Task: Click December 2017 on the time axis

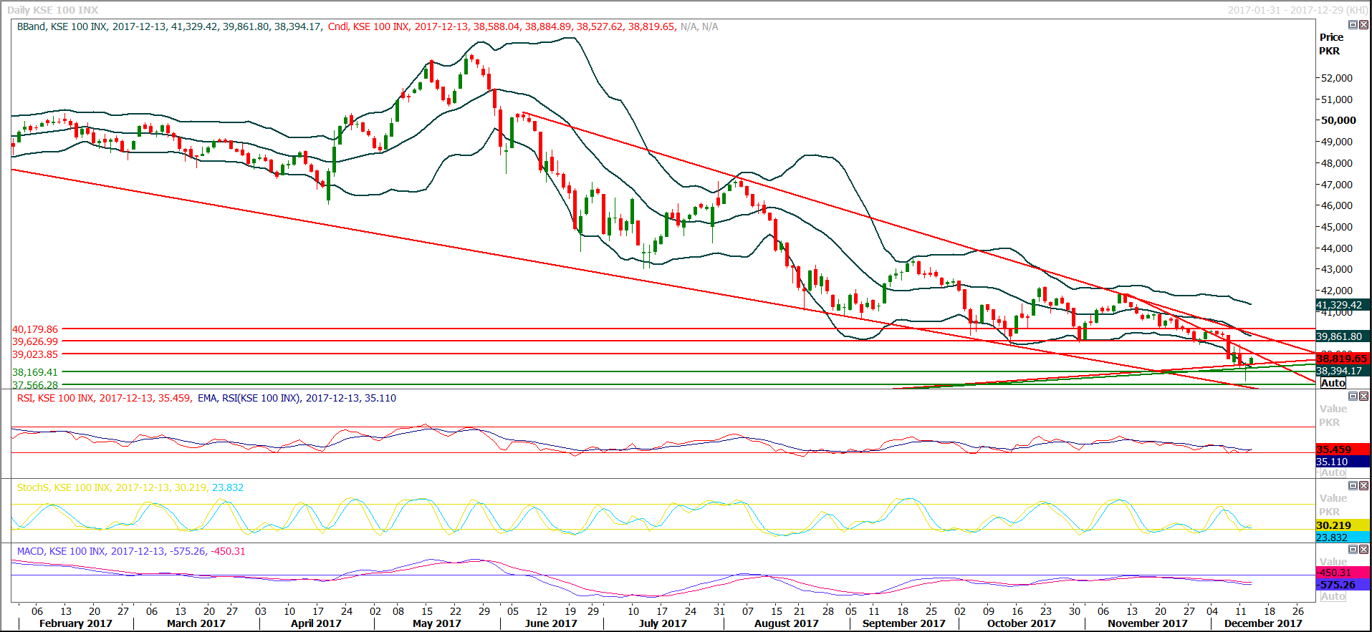Action: tap(1262, 623)
